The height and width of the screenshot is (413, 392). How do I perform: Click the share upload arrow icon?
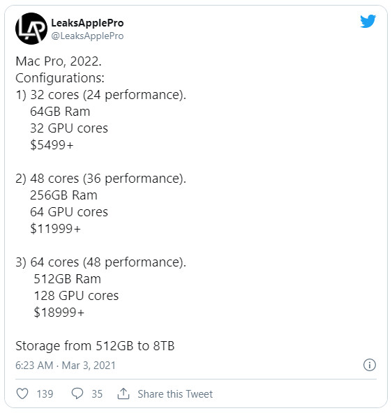123,393
